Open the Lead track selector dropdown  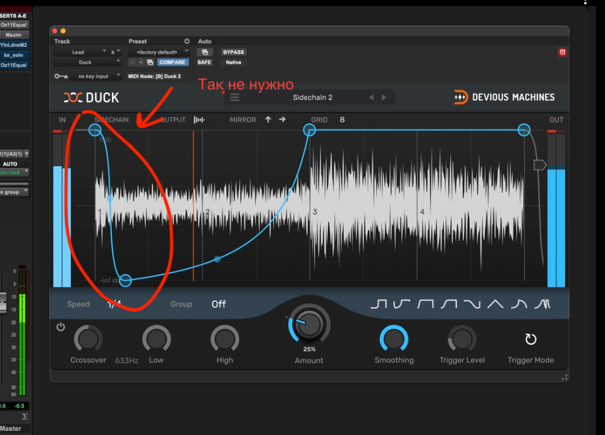[x=80, y=52]
